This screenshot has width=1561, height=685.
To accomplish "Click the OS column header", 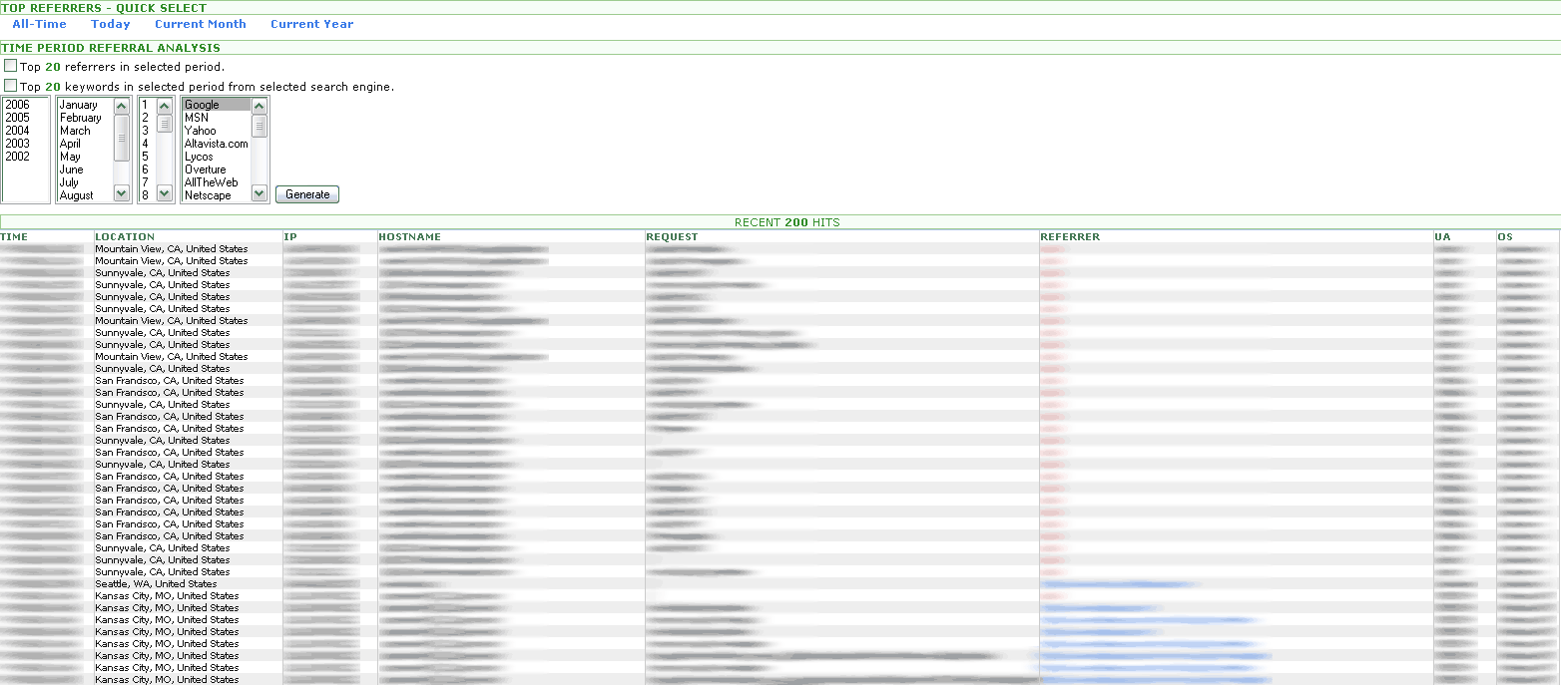I will pyautogui.click(x=1504, y=237).
